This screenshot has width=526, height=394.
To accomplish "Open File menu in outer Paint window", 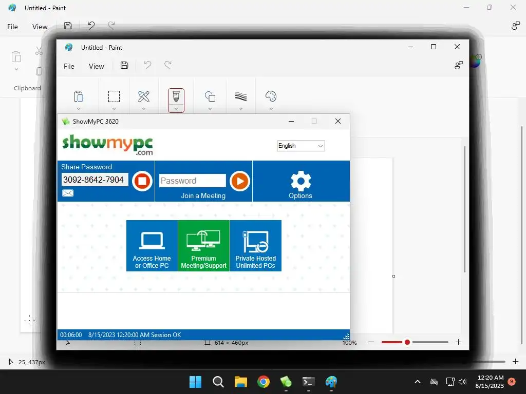I will coord(12,27).
